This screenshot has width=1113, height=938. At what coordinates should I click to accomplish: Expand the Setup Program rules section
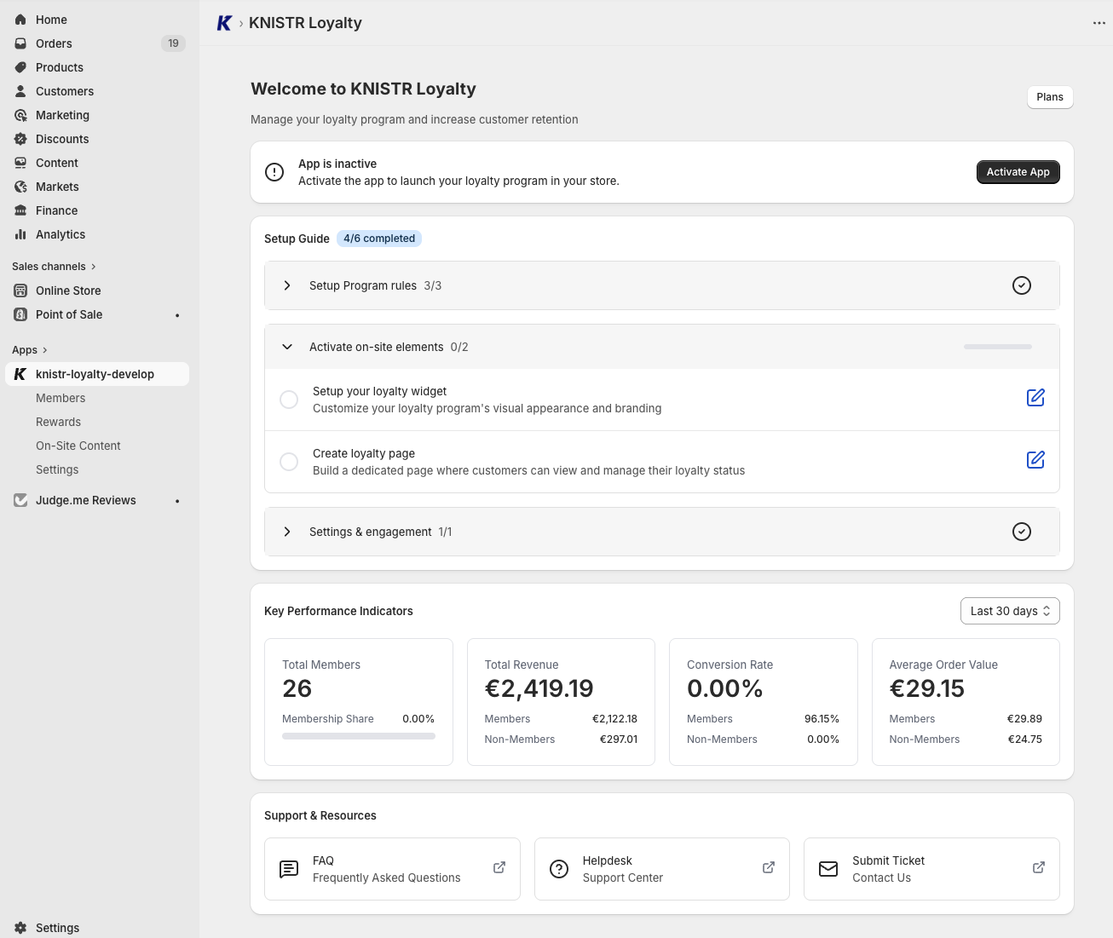pos(287,285)
